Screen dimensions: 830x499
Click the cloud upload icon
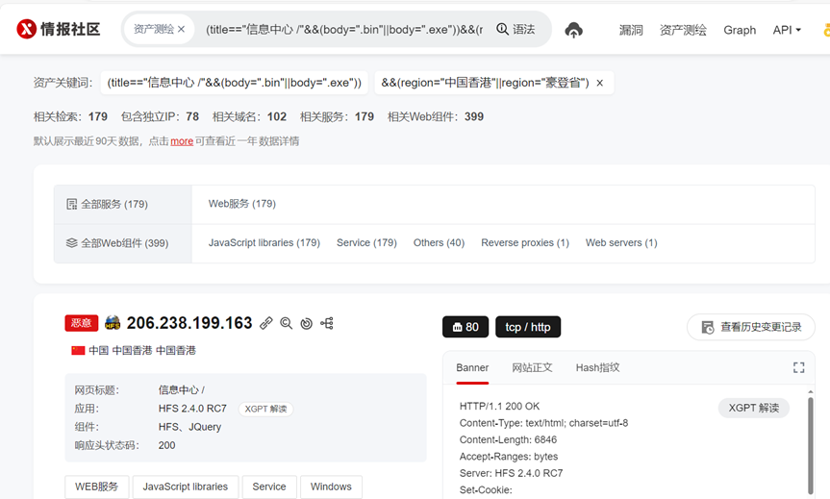[x=574, y=30]
